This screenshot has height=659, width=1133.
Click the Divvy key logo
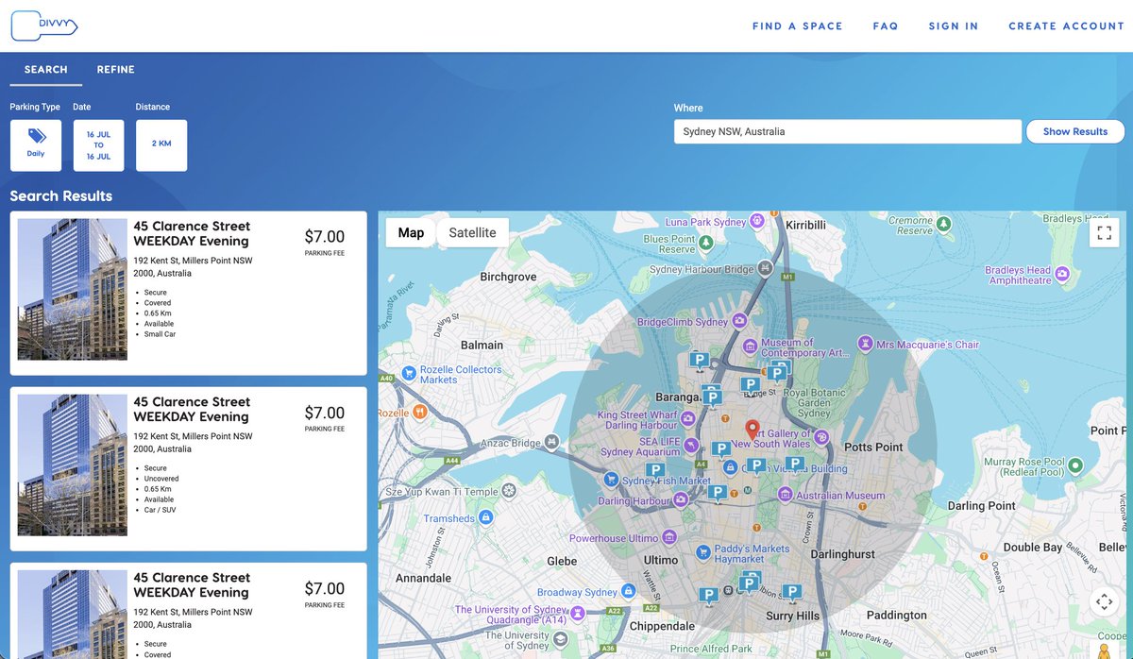point(43,25)
